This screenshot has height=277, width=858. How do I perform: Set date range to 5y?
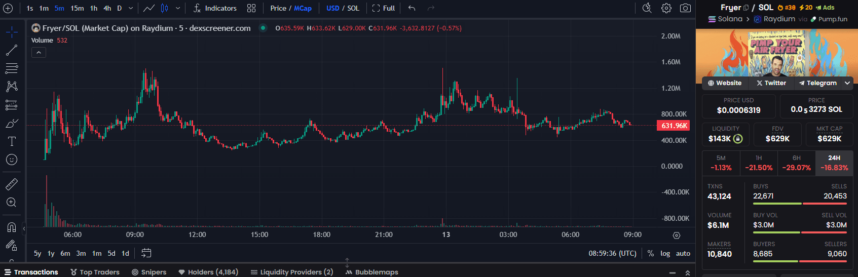38,253
